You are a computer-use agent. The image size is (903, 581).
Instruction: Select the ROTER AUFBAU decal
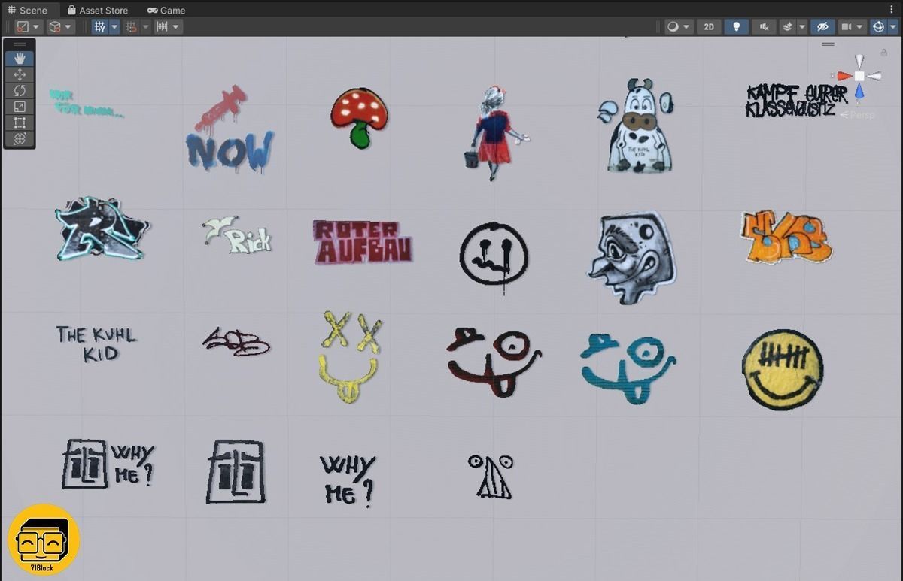pos(363,241)
